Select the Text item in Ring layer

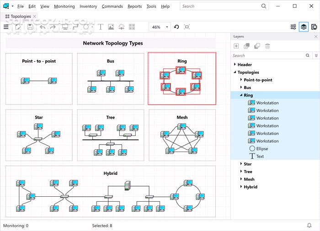(275, 156)
